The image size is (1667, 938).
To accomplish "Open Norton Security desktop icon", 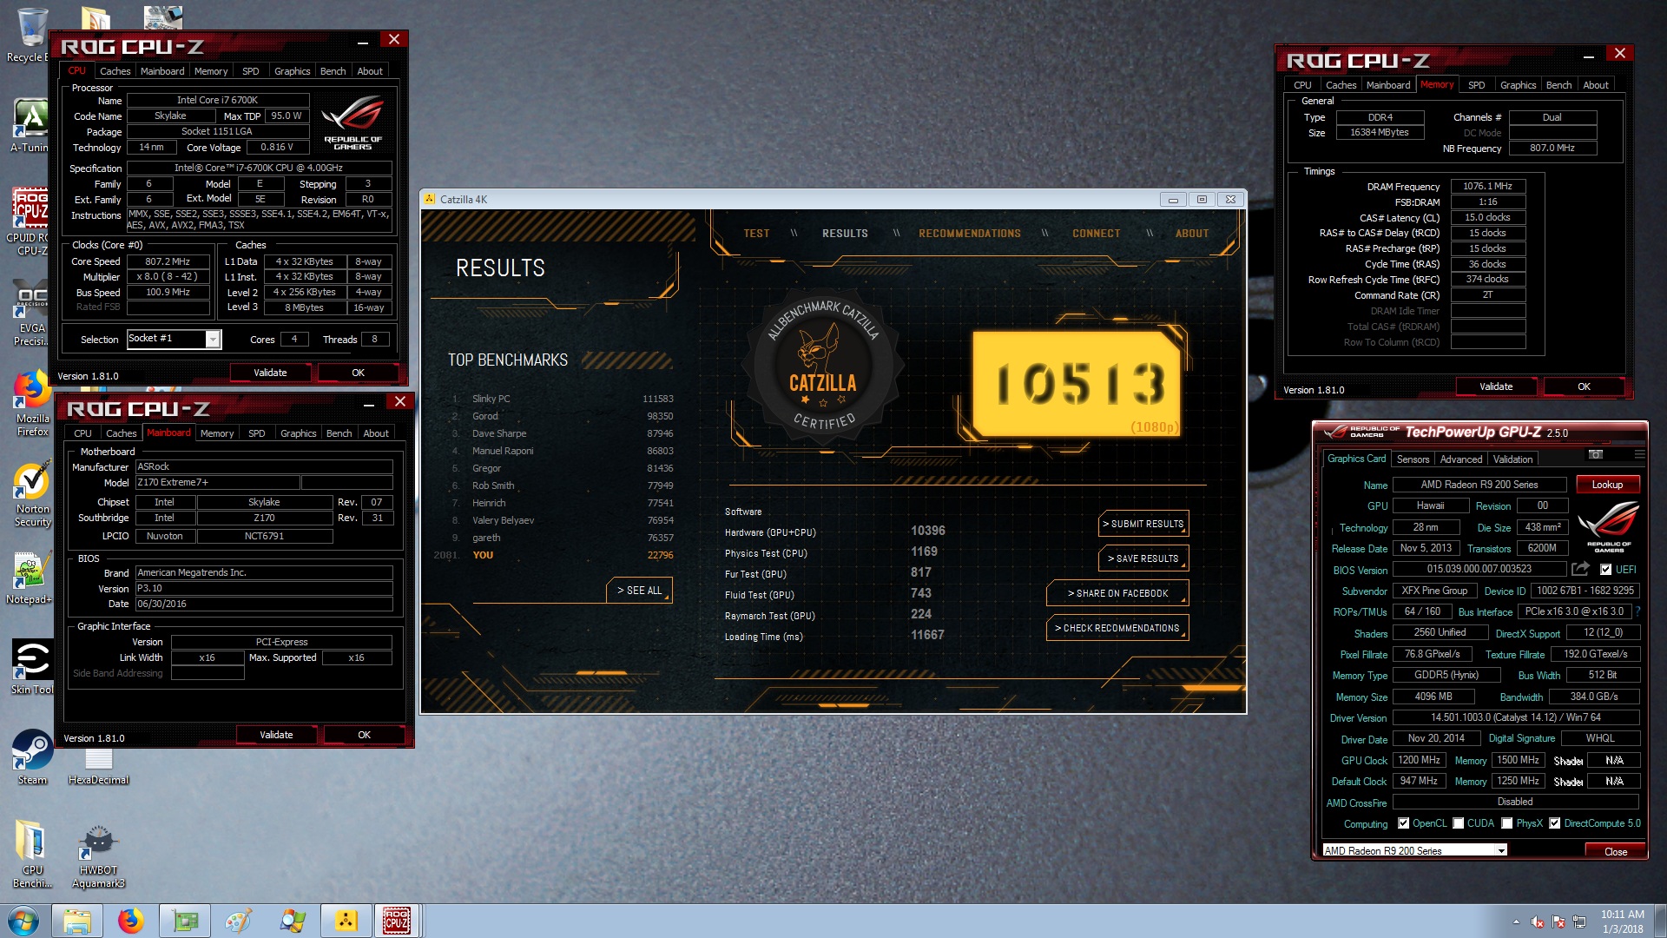I will pyautogui.click(x=32, y=495).
